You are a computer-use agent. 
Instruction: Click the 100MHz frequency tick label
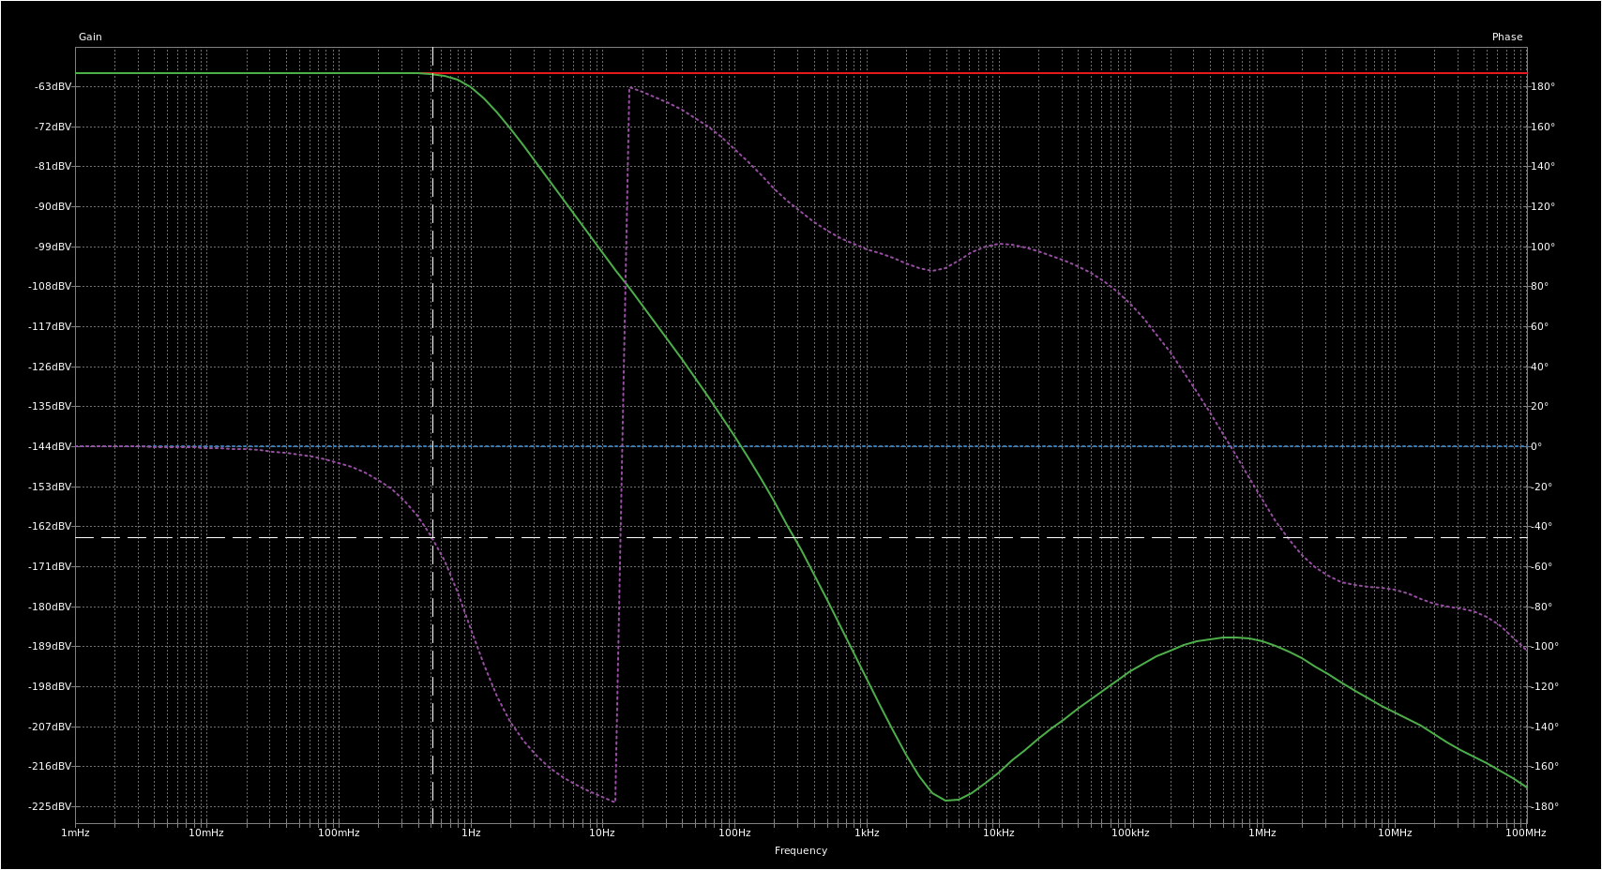point(1526,832)
